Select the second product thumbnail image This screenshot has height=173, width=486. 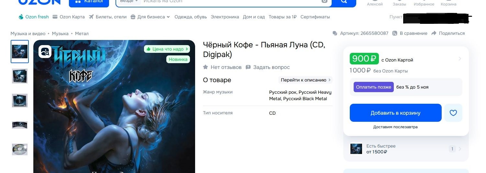click(20, 76)
